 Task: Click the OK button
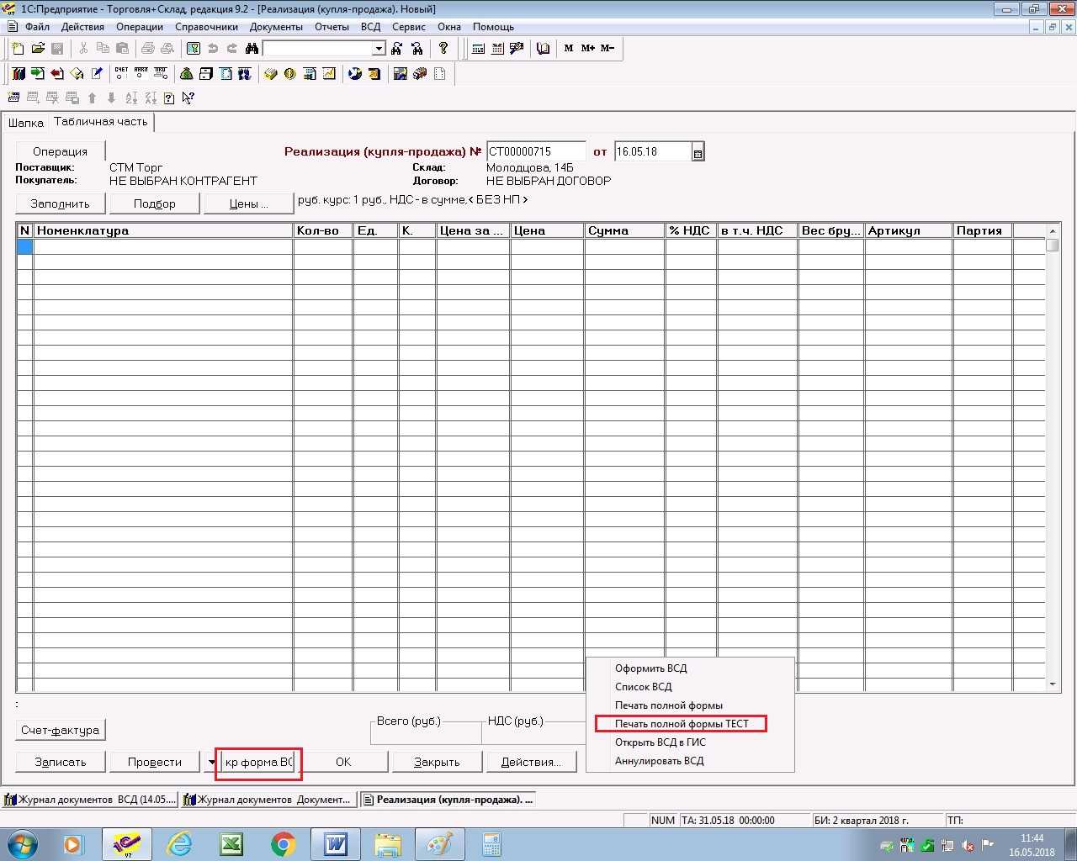point(343,762)
